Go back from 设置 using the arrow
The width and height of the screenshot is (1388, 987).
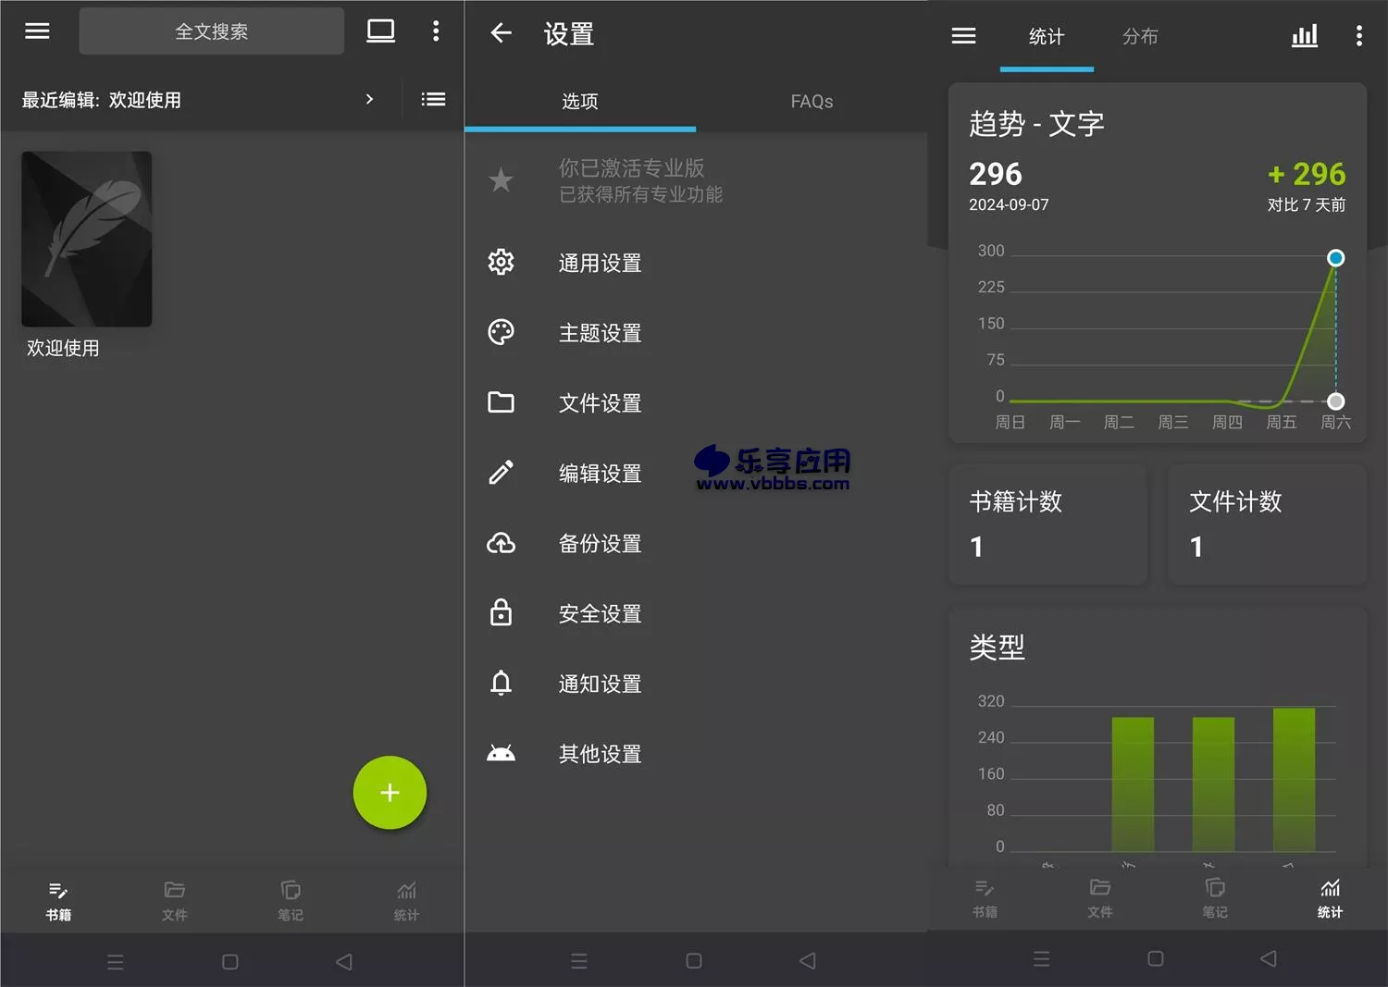click(x=501, y=33)
